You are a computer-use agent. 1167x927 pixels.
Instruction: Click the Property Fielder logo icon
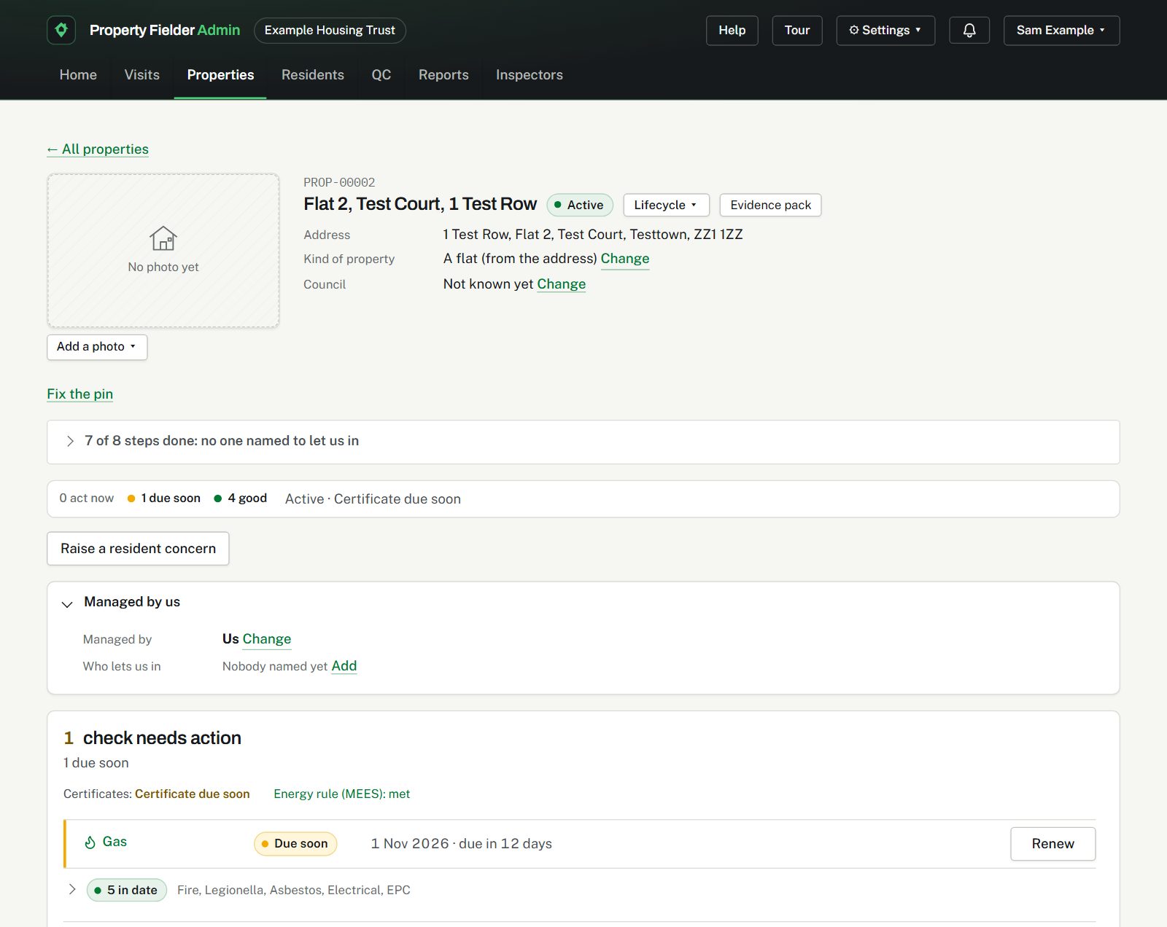61,30
